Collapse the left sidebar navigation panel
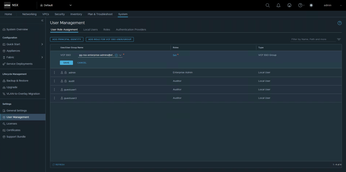 click(42, 21)
